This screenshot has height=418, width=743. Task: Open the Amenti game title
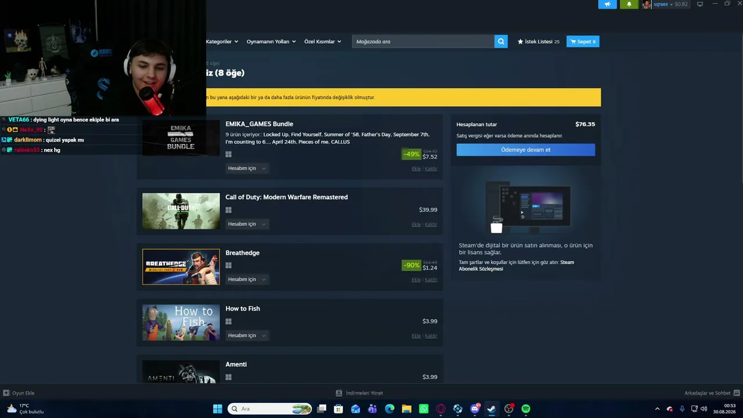tap(236, 364)
